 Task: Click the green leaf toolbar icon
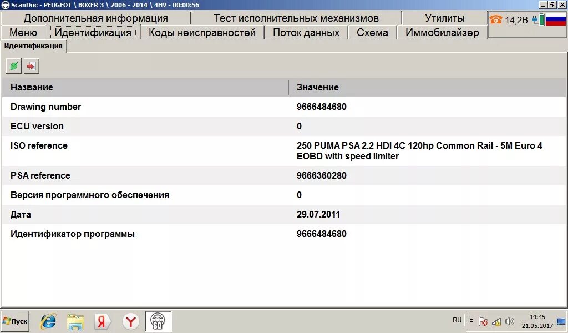[x=13, y=65]
